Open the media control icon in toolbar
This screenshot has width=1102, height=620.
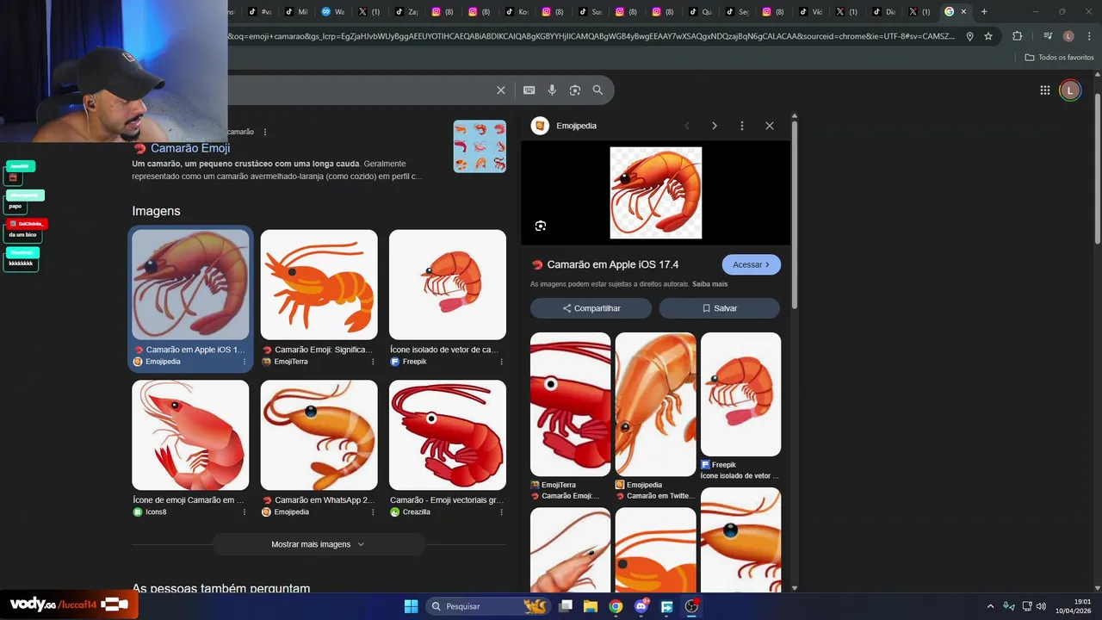coord(1048,36)
